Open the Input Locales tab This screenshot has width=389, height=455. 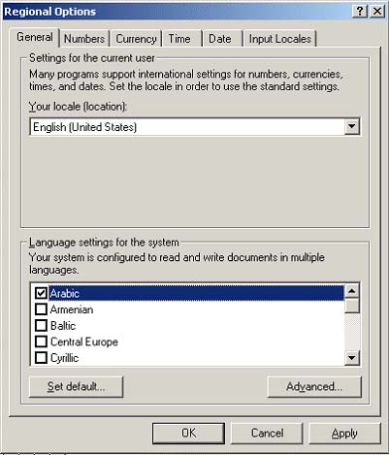pyautogui.click(x=280, y=39)
